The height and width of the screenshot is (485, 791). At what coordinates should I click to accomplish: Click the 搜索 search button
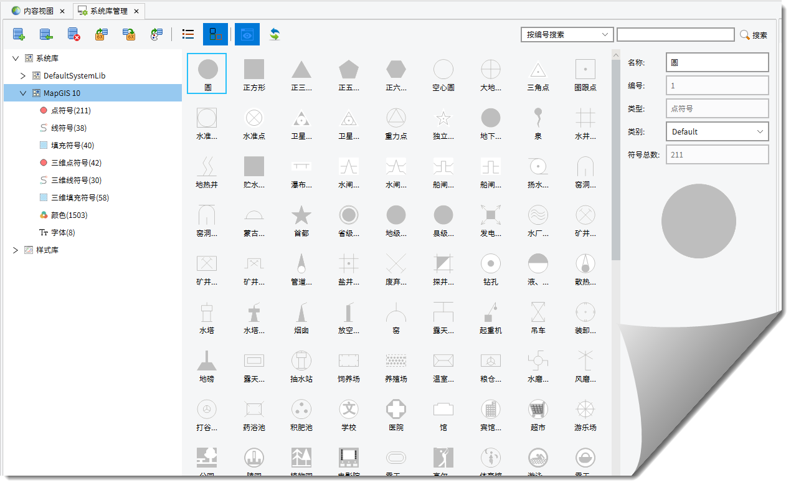point(754,35)
